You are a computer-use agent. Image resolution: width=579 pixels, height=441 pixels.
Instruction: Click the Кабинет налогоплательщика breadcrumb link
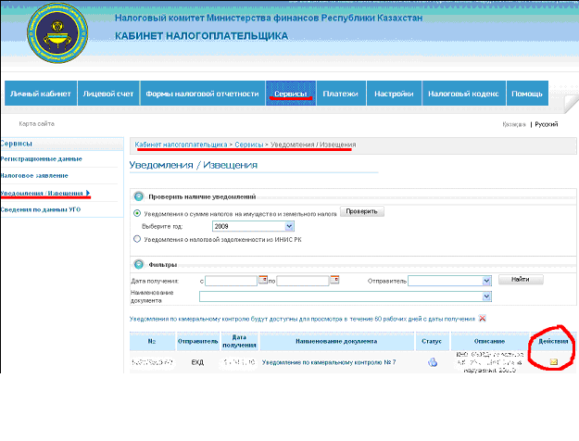tap(181, 145)
